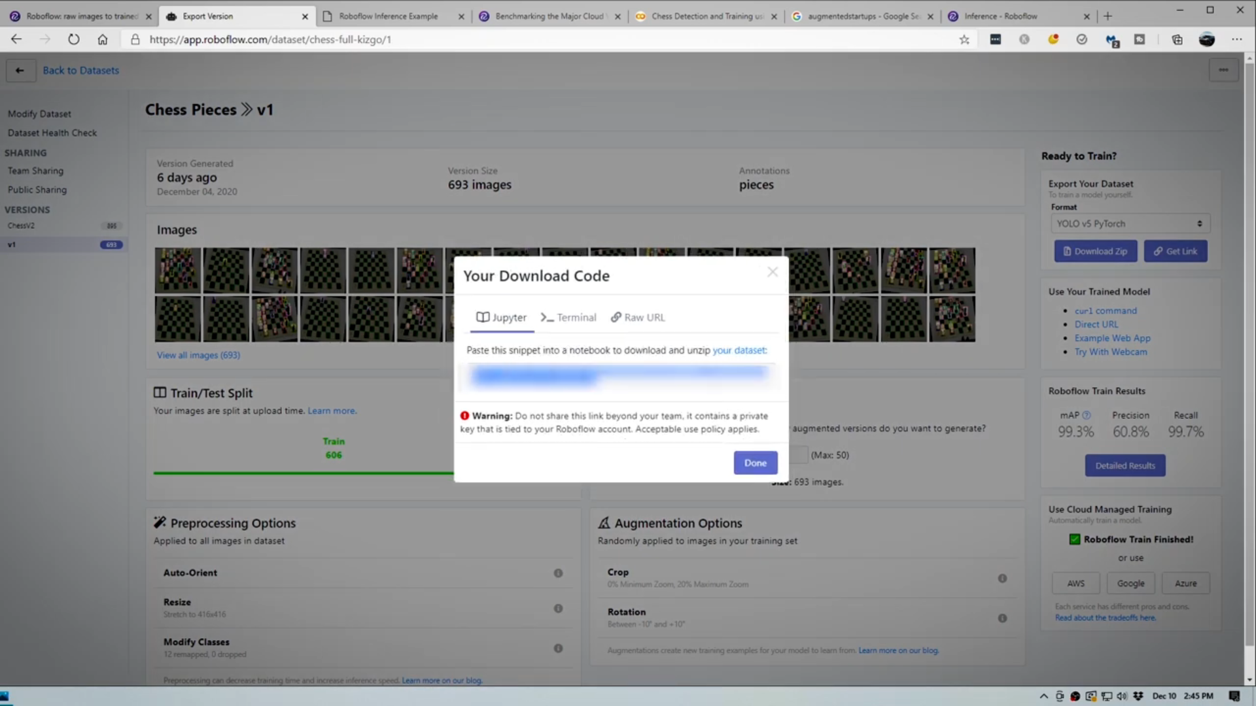
Task: Click Learn more in Train/Test Split
Action: coord(332,411)
